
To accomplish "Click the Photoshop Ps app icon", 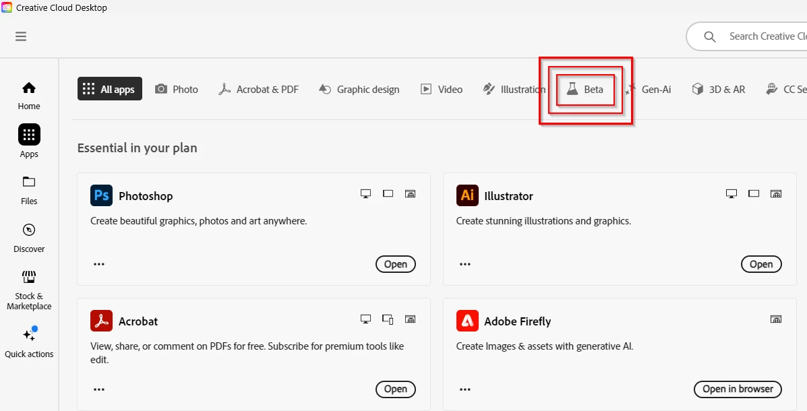I will coord(101,195).
